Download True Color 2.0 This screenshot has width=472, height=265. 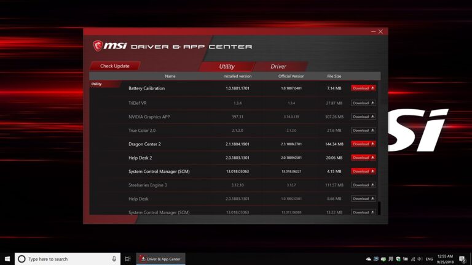coord(363,131)
